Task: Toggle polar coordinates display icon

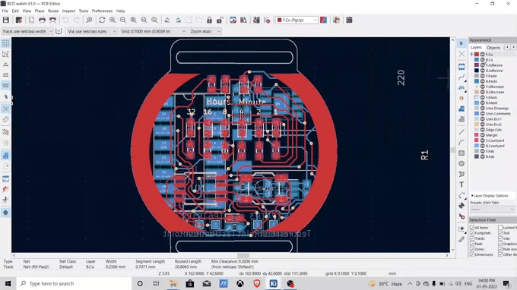Action: (5, 54)
